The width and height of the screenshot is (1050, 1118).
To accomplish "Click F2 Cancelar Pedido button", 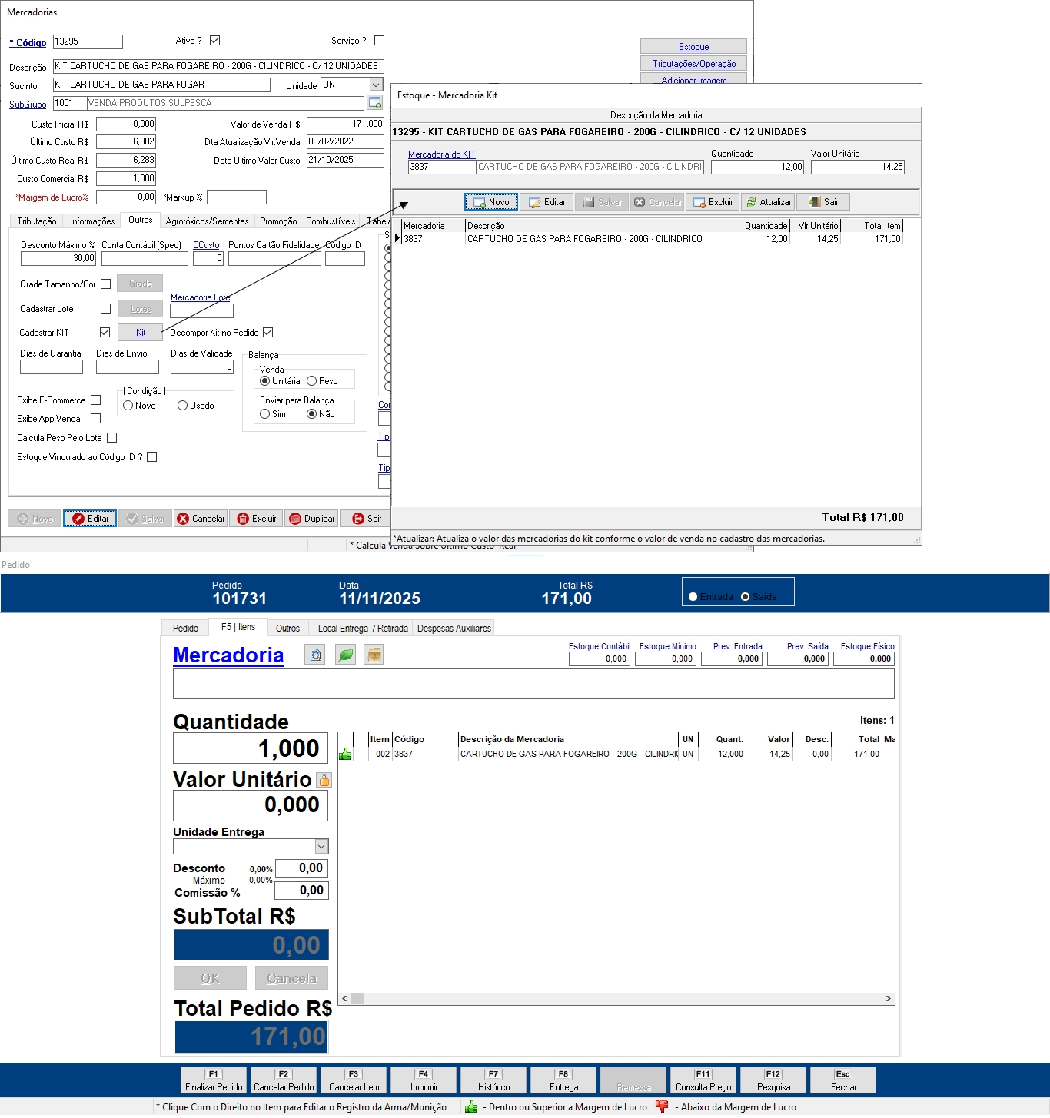I will [284, 1080].
